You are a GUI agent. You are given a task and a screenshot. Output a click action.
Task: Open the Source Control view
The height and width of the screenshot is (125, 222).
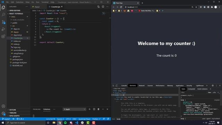click(3, 22)
